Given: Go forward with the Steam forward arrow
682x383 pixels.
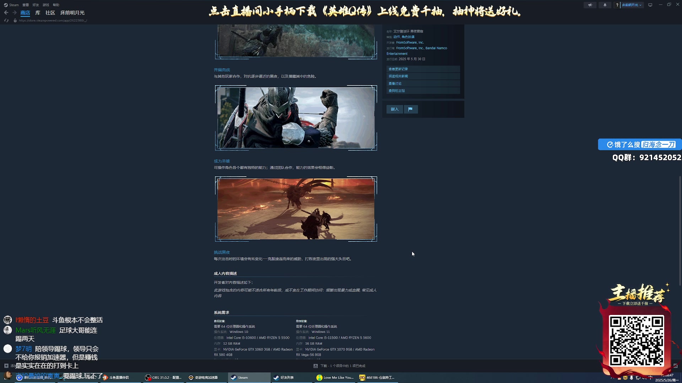Looking at the screenshot, I should coord(15,12).
